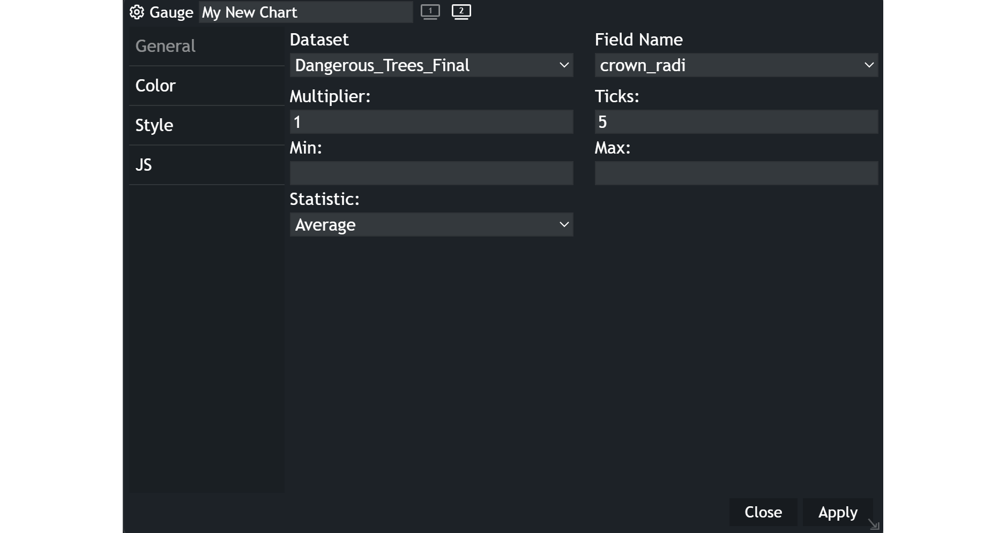Screen dimensions: 1006x533
Task: Click the Close button
Action: click(x=763, y=512)
